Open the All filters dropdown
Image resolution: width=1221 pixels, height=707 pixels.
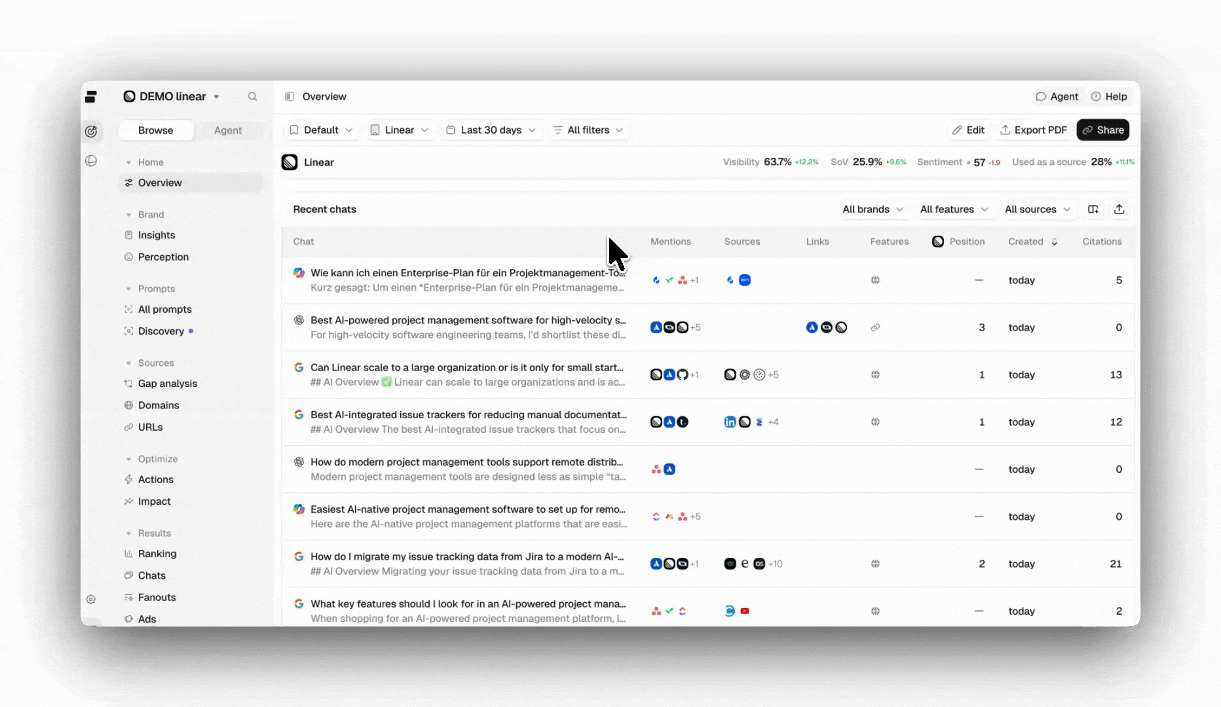(x=588, y=130)
